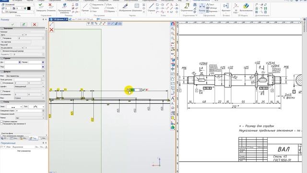Select the Узел (Node) tool
This screenshot has height=173, width=307.
pos(94,12)
